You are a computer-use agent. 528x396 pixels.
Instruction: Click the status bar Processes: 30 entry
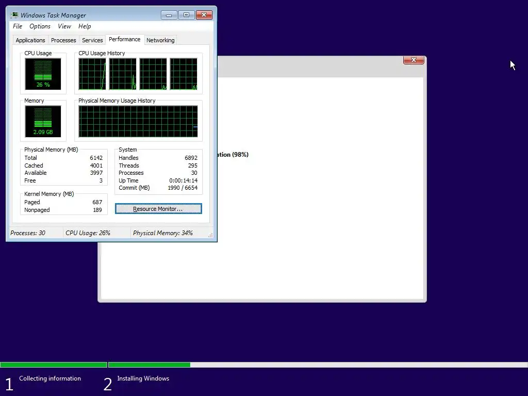28,233
